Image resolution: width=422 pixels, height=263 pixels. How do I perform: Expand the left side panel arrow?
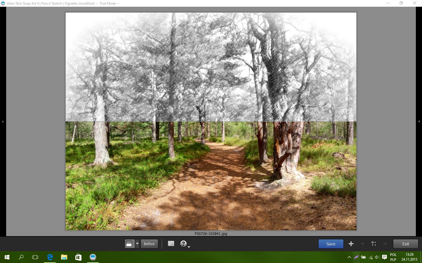tap(3, 121)
